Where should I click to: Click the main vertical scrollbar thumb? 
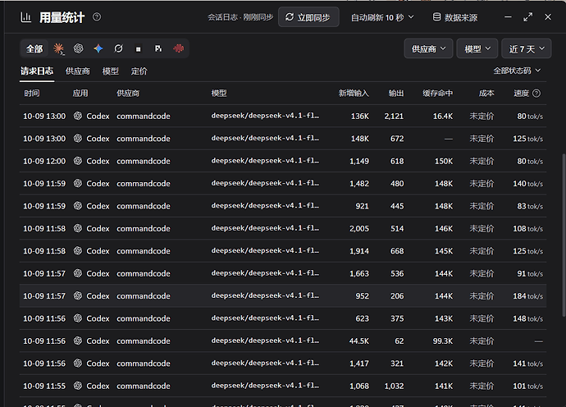(564, 236)
